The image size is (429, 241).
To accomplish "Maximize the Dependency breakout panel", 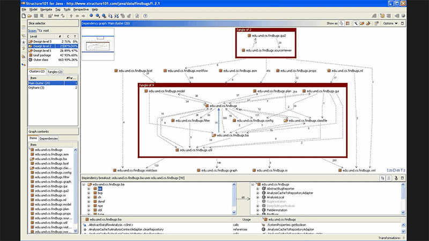I will [402, 178].
